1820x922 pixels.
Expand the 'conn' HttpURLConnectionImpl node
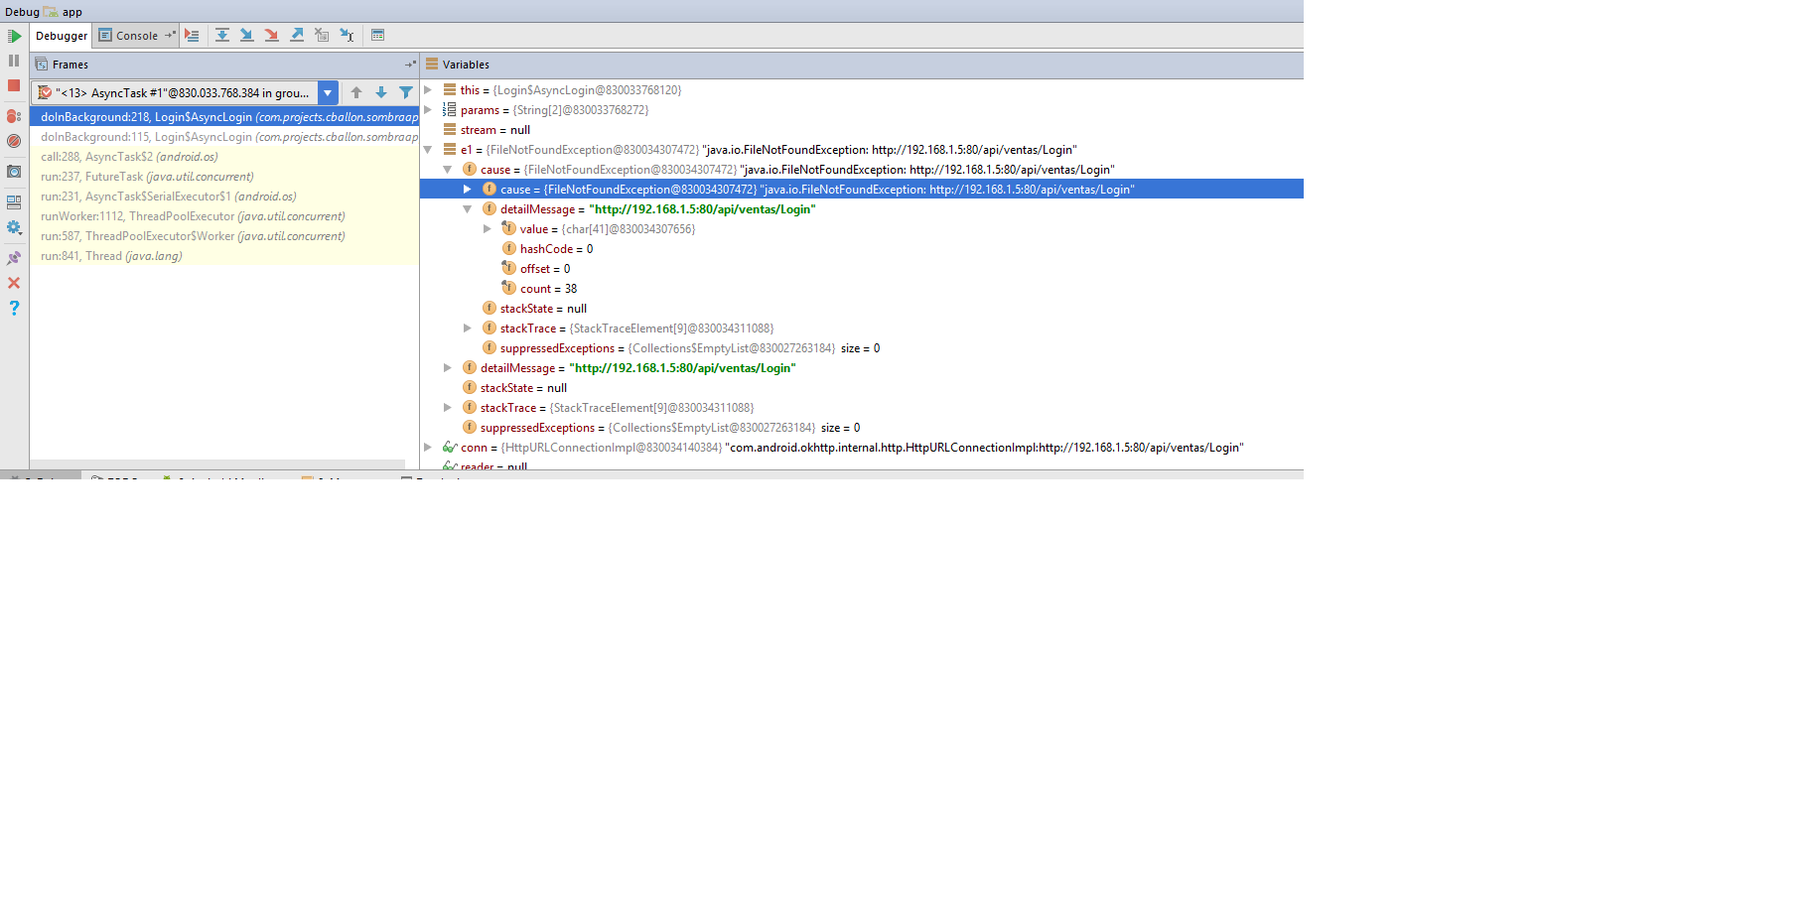coord(428,447)
